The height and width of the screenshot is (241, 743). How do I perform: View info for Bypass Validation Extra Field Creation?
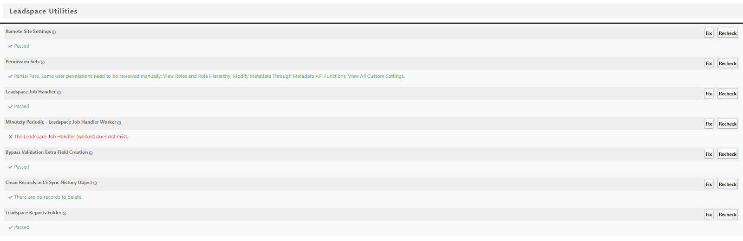click(91, 153)
